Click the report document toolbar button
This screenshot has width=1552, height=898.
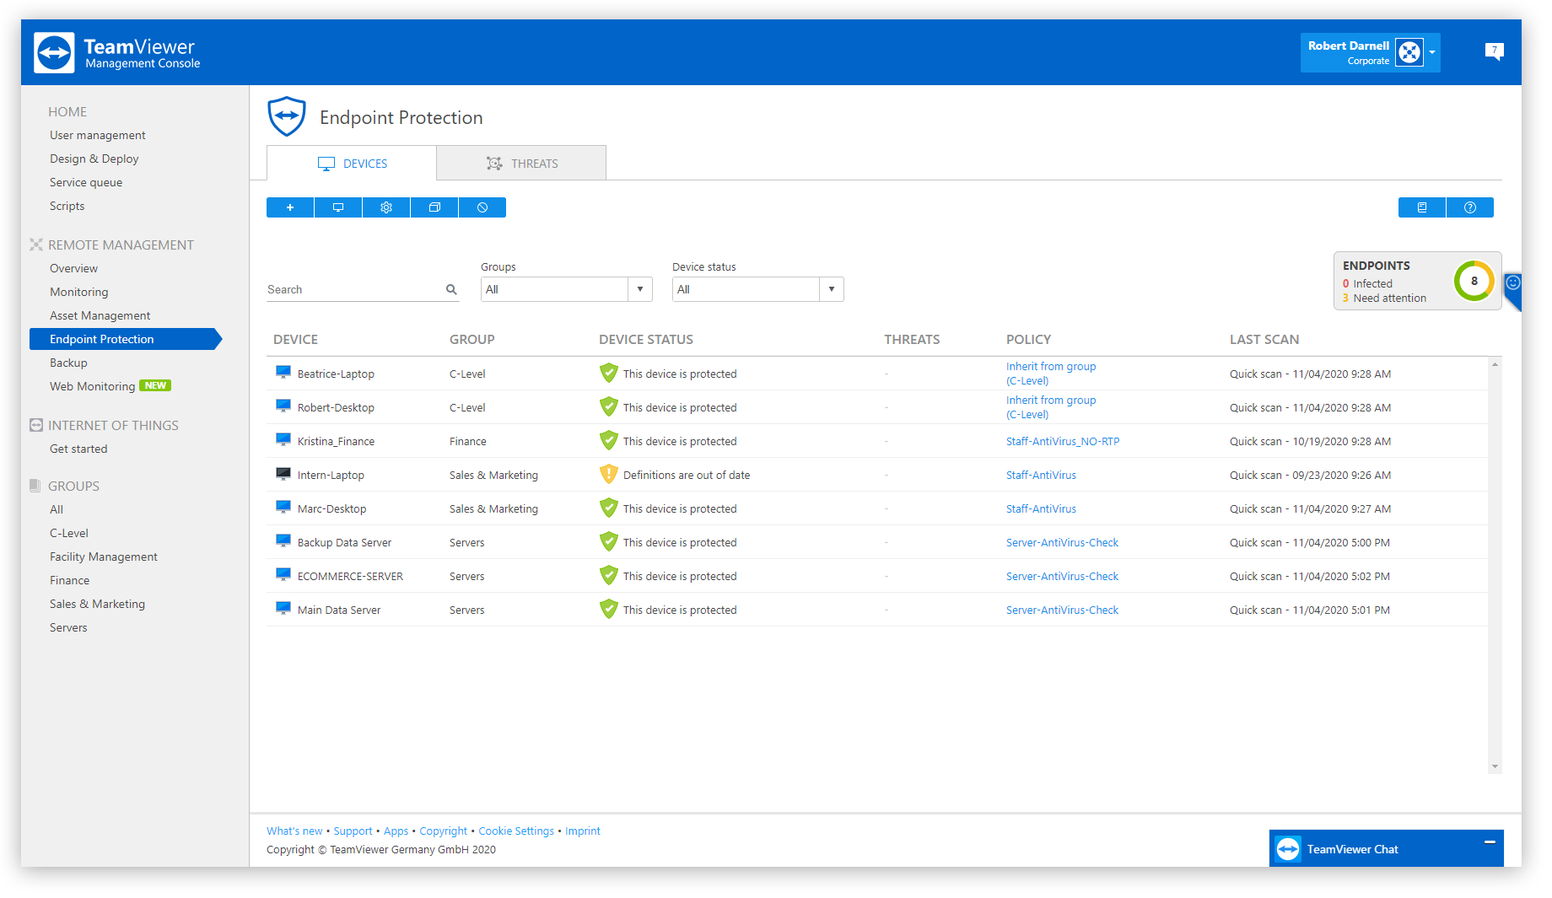point(1422,207)
